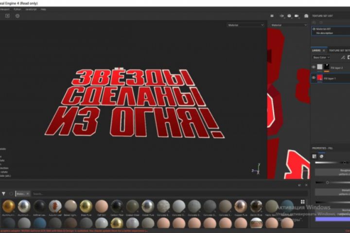Click the metallic uniform color bar in Properties
Screen dimensions: 350x233
(x=332, y=192)
